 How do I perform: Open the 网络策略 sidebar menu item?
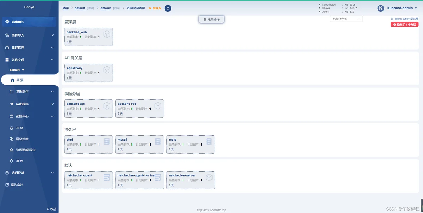[x=29, y=139]
